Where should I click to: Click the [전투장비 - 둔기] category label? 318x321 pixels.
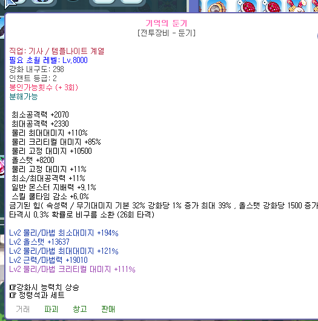pos(167,33)
